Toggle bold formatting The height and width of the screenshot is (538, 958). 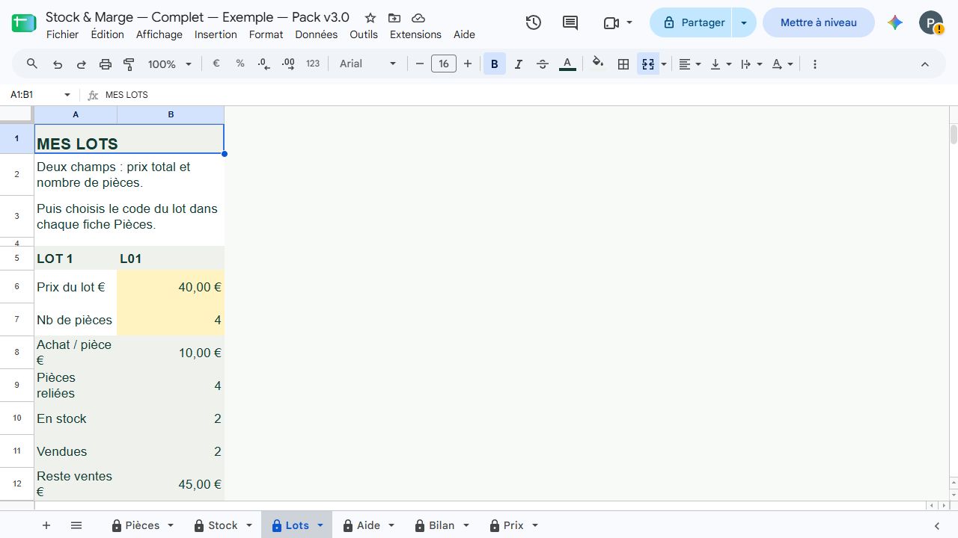pos(494,64)
